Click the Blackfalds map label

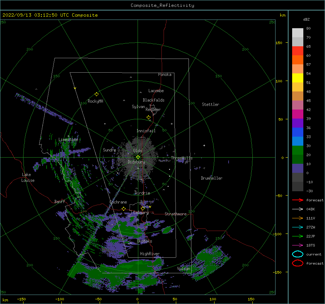(153, 100)
